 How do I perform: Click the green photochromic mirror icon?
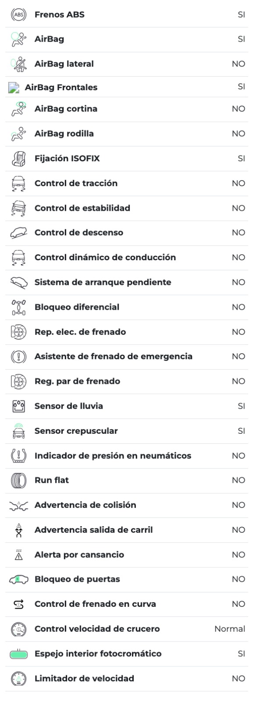pos(18,654)
